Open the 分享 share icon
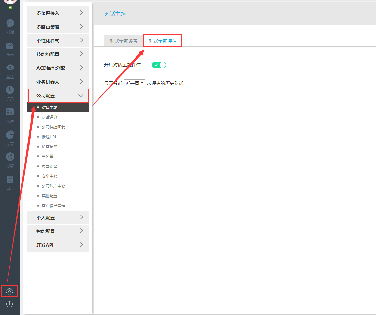Image resolution: width=376 pixels, height=315 pixels. [x=10, y=157]
